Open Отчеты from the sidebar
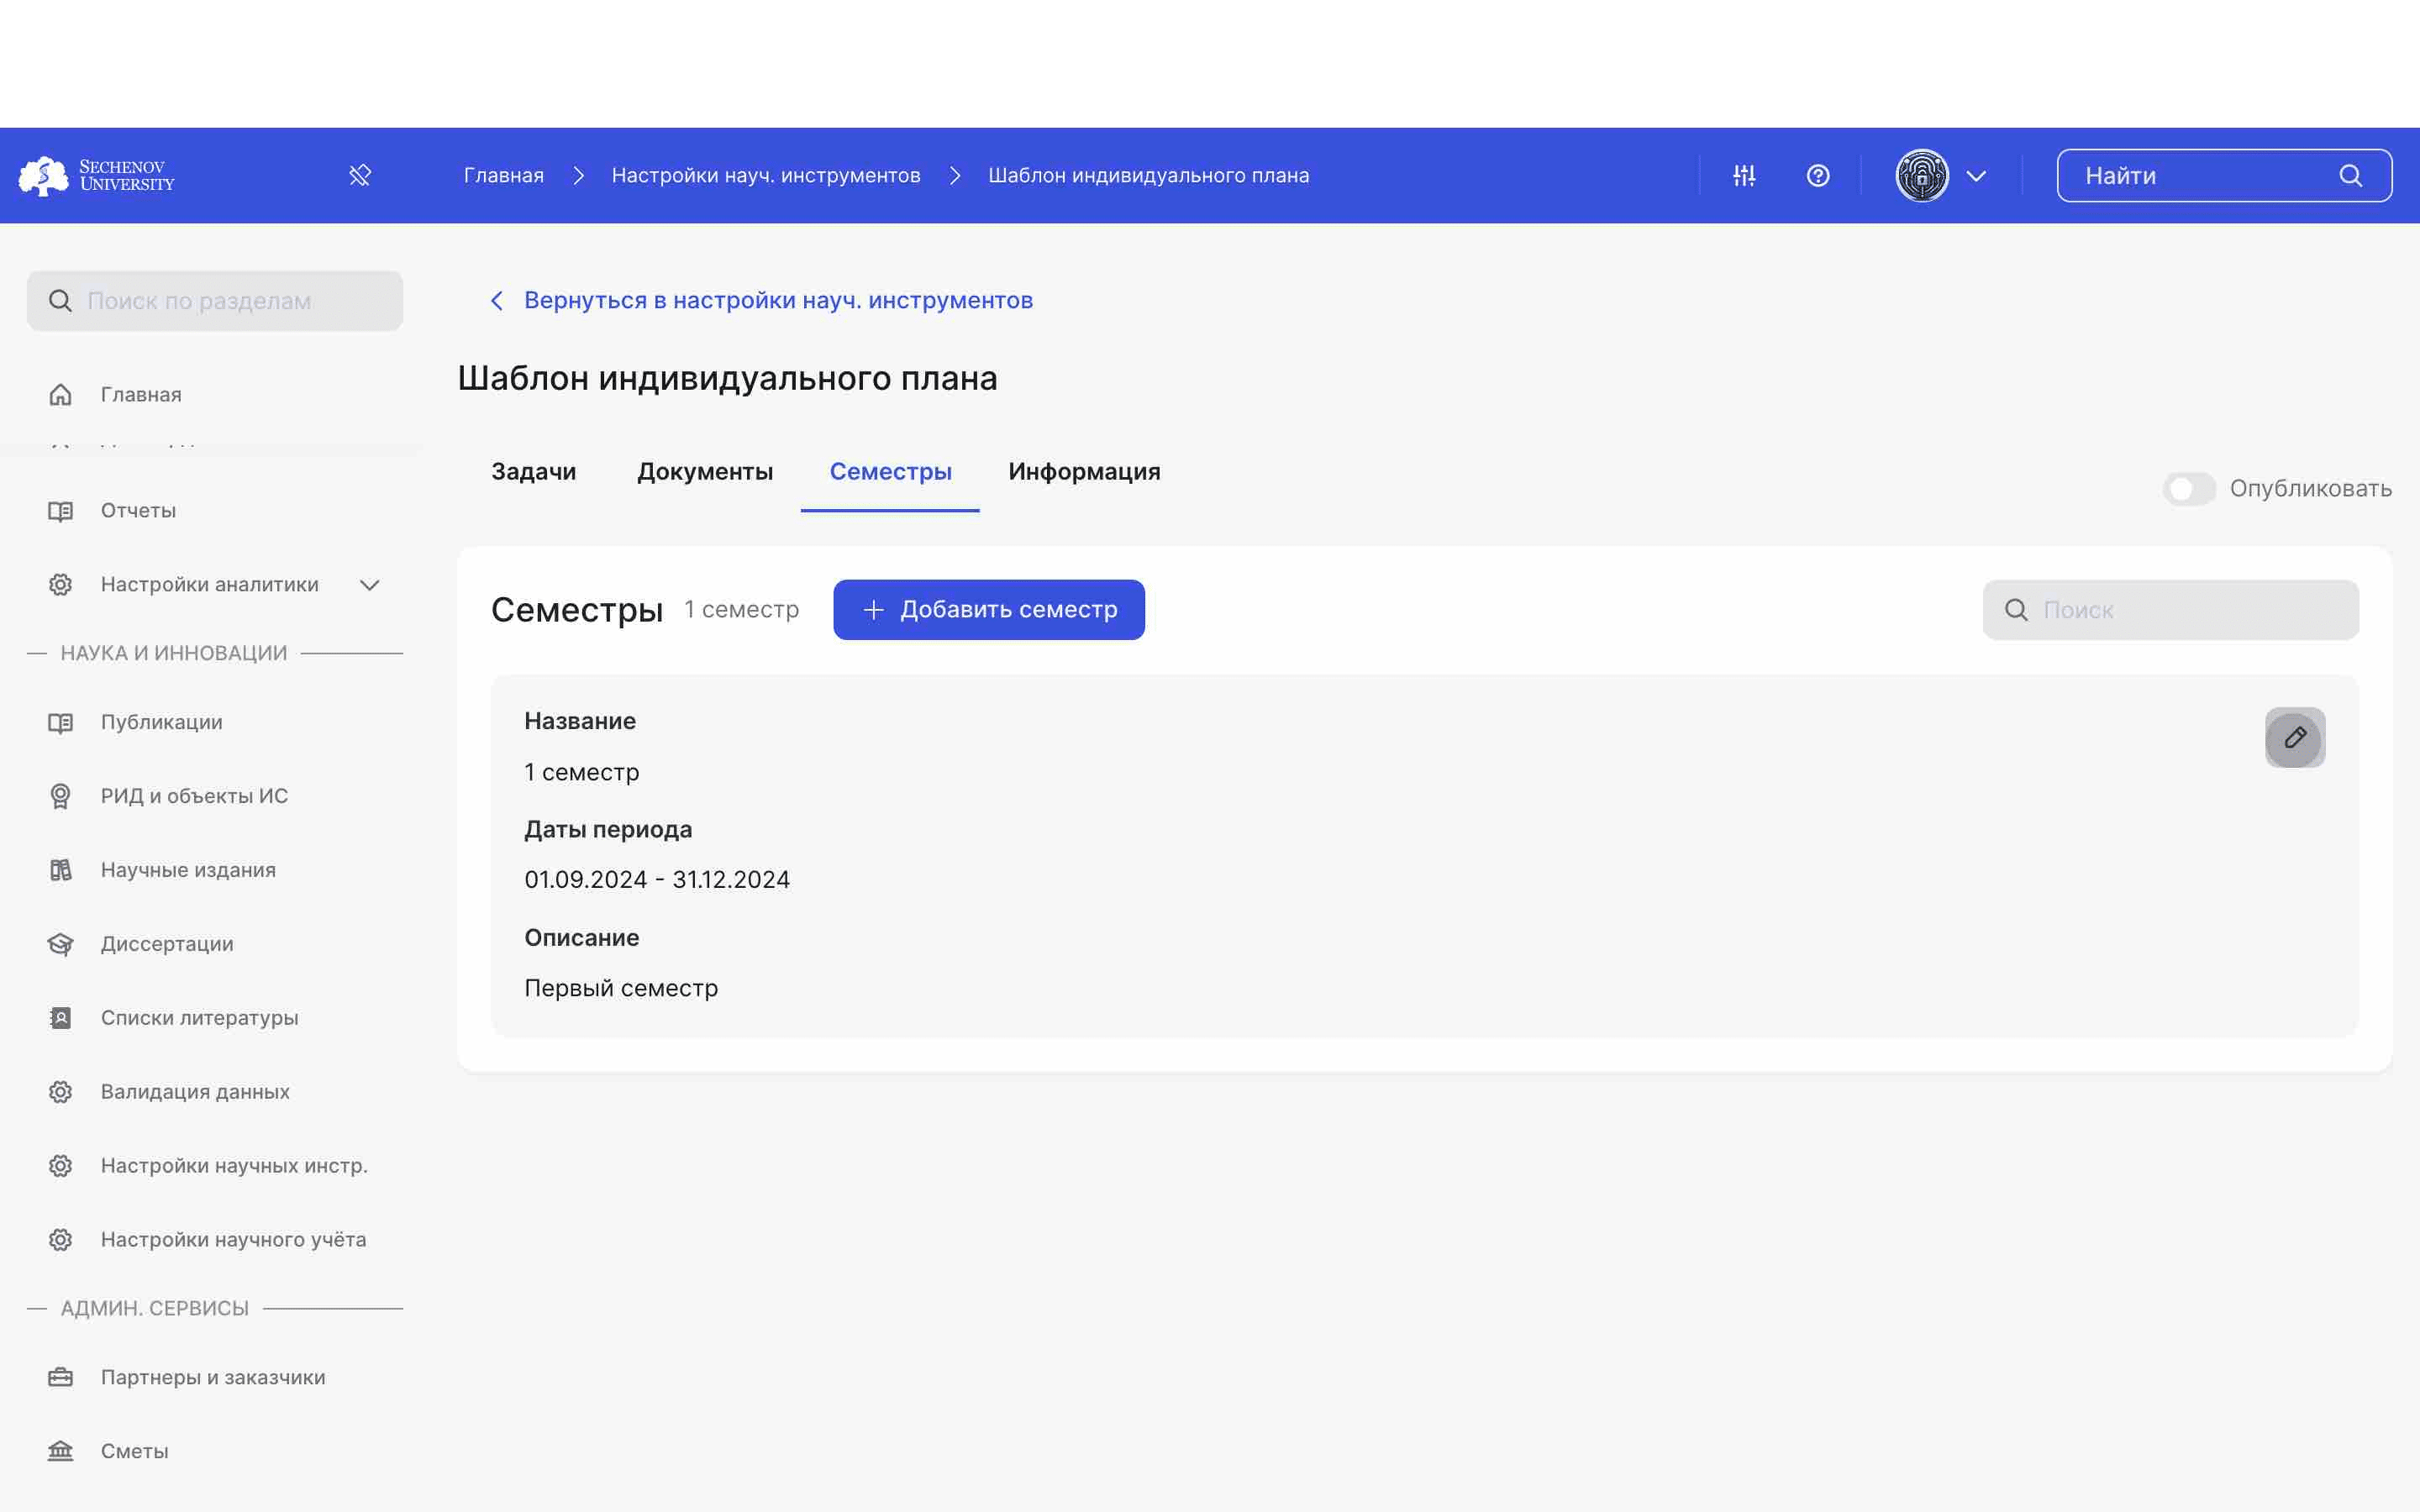 (x=138, y=510)
